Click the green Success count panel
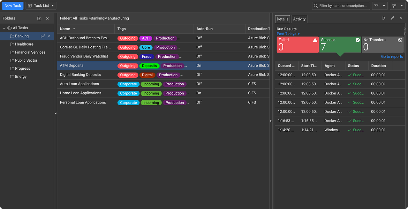 click(340, 45)
